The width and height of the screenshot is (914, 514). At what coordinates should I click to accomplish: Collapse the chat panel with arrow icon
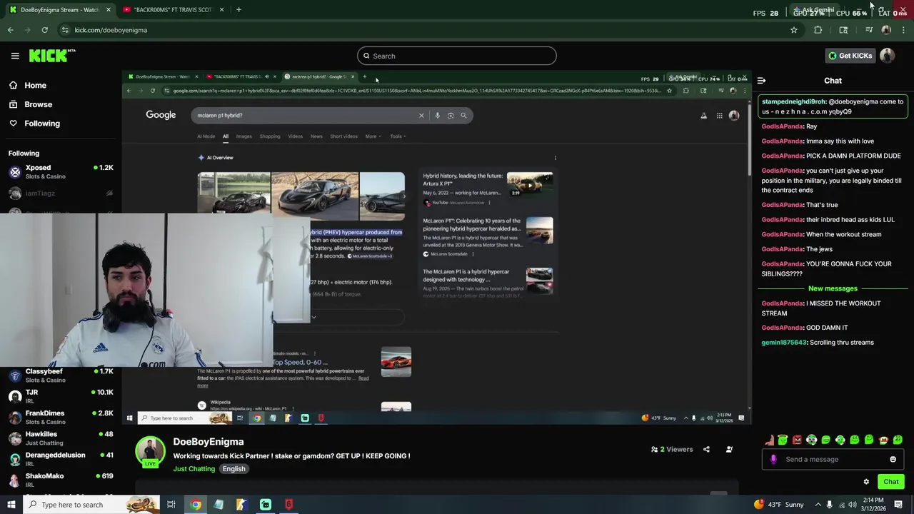coord(761,81)
